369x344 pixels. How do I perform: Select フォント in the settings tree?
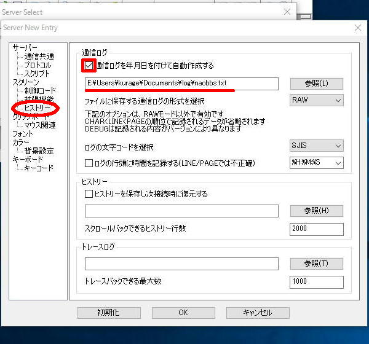(23, 134)
